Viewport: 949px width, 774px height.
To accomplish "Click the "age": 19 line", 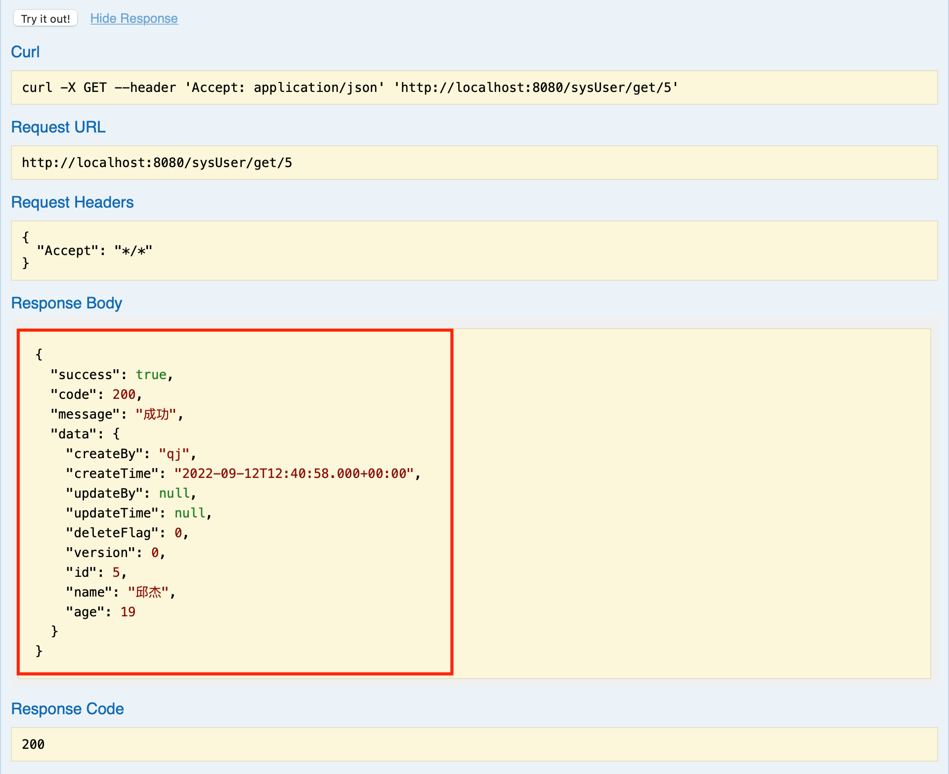I will tap(101, 612).
